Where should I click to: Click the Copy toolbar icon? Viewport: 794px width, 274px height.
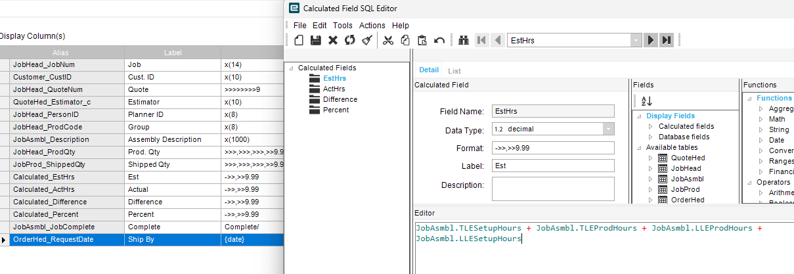click(x=405, y=40)
